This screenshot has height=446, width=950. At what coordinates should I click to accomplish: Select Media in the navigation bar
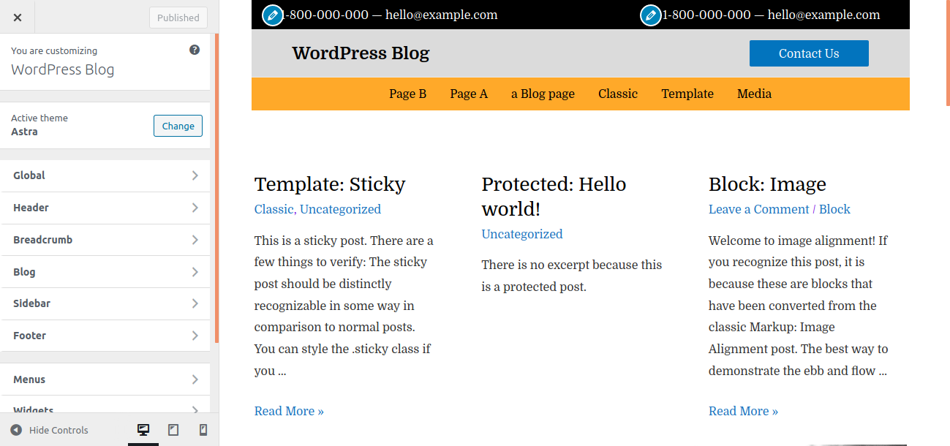pyautogui.click(x=754, y=94)
